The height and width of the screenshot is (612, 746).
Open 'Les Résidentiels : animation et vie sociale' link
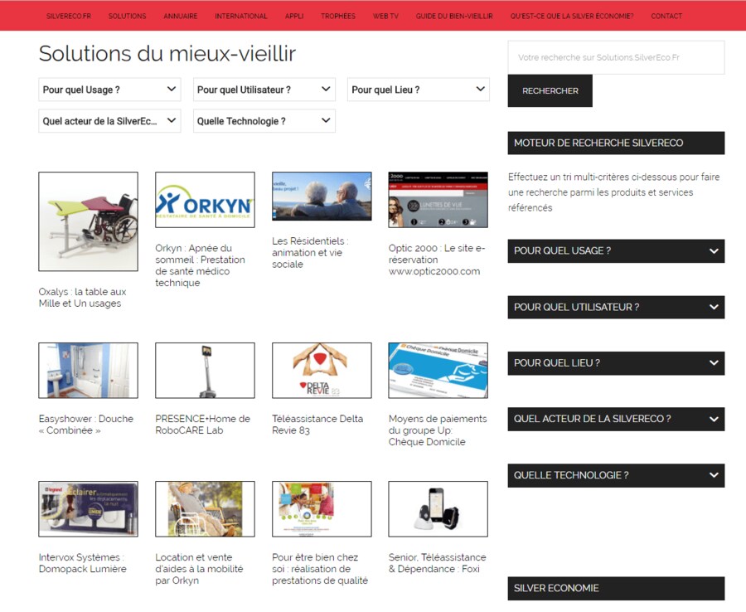(310, 253)
